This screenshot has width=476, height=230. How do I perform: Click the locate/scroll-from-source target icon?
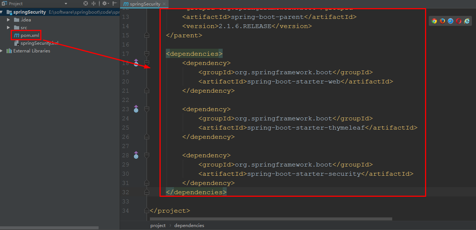point(86,3)
